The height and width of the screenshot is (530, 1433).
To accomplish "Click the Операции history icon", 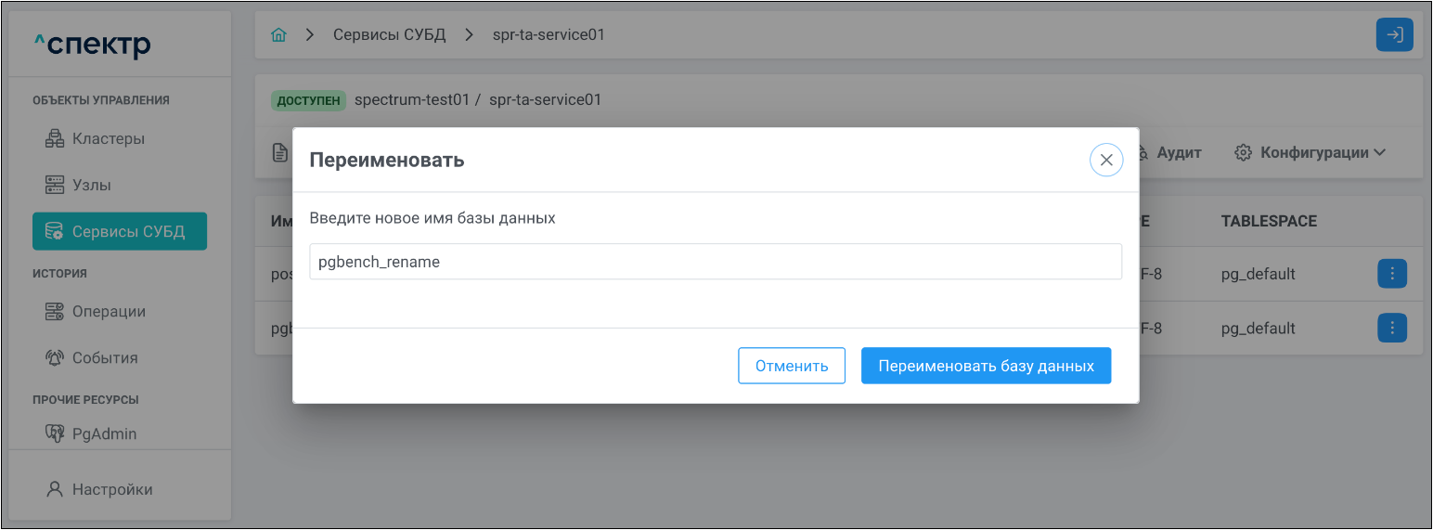I will [x=55, y=312].
